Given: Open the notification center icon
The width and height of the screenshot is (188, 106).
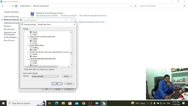Looking at the screenshot, I should 183,103.
